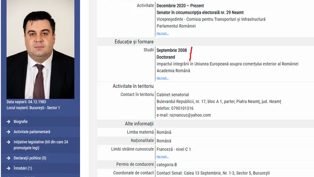Click the 'Limba maternă' row value Română
The height and width of the screenshot is (177, 314).
point(164,133)
